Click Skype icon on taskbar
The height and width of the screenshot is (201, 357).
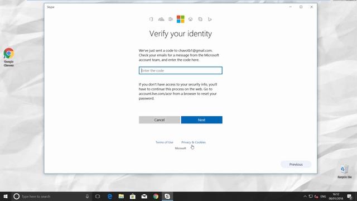(x=167, y=196)
